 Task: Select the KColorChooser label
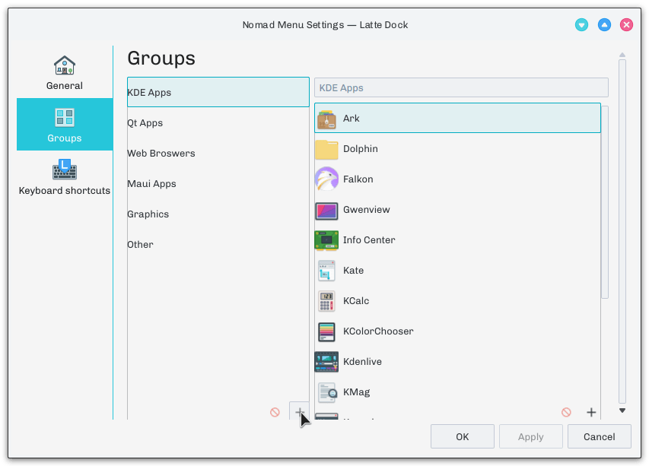point(378,331)
